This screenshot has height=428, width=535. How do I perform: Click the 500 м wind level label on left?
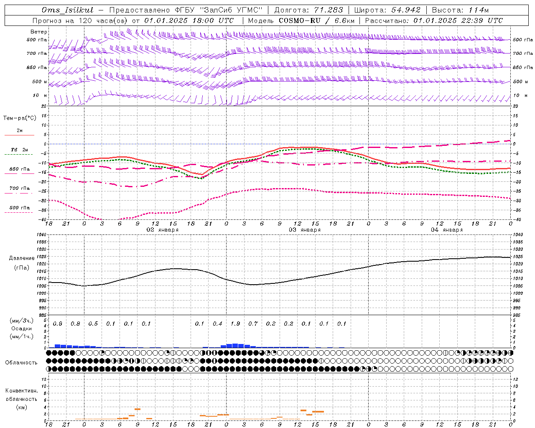(x=40, y=82)
